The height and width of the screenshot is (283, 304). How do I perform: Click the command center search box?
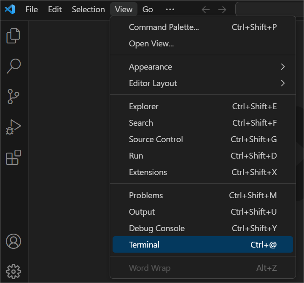tap(270, 9)
